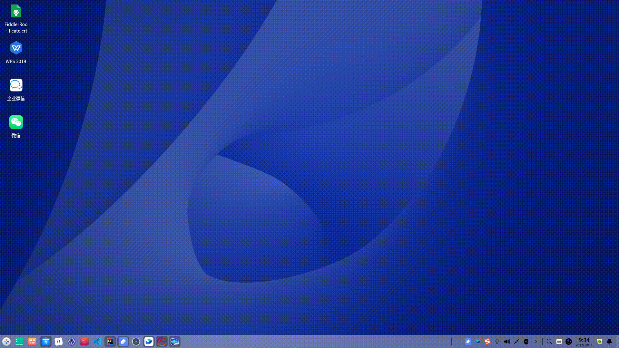Open Sublime Text from the dock
This screenshot has width=619, height=348.
136,342
